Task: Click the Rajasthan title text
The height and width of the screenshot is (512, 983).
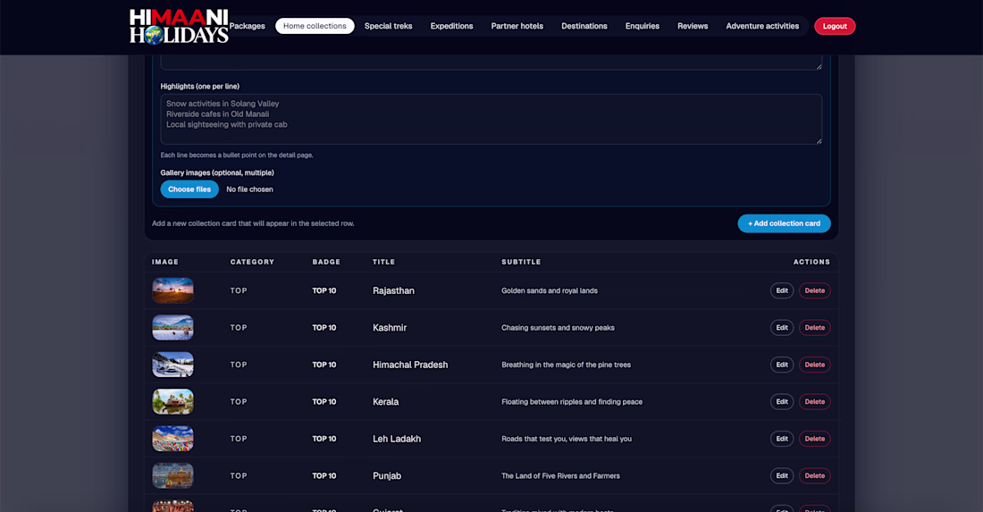Action: 393,290
